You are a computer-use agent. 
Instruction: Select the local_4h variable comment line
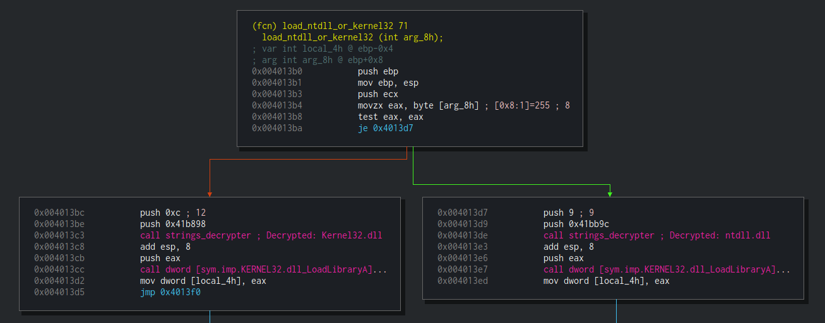click(323, 49)
